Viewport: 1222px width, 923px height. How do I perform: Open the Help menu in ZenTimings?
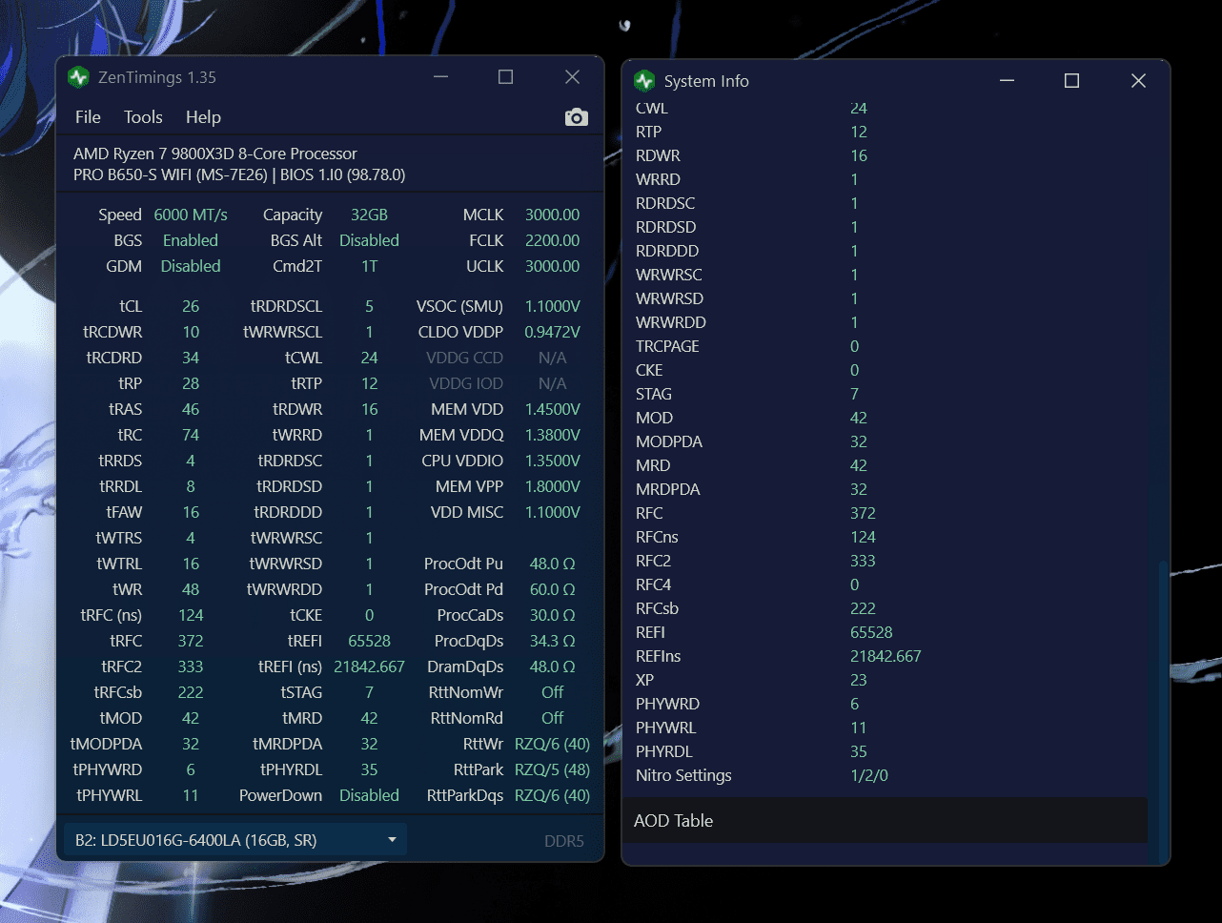(203, 117)
